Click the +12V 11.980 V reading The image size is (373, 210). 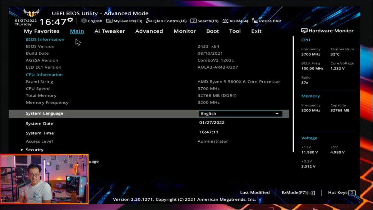(310, 153)
